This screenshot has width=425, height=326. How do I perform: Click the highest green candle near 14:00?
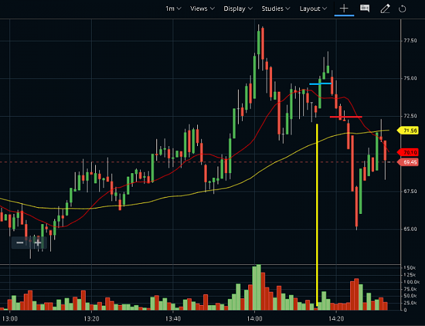point(258,43)
